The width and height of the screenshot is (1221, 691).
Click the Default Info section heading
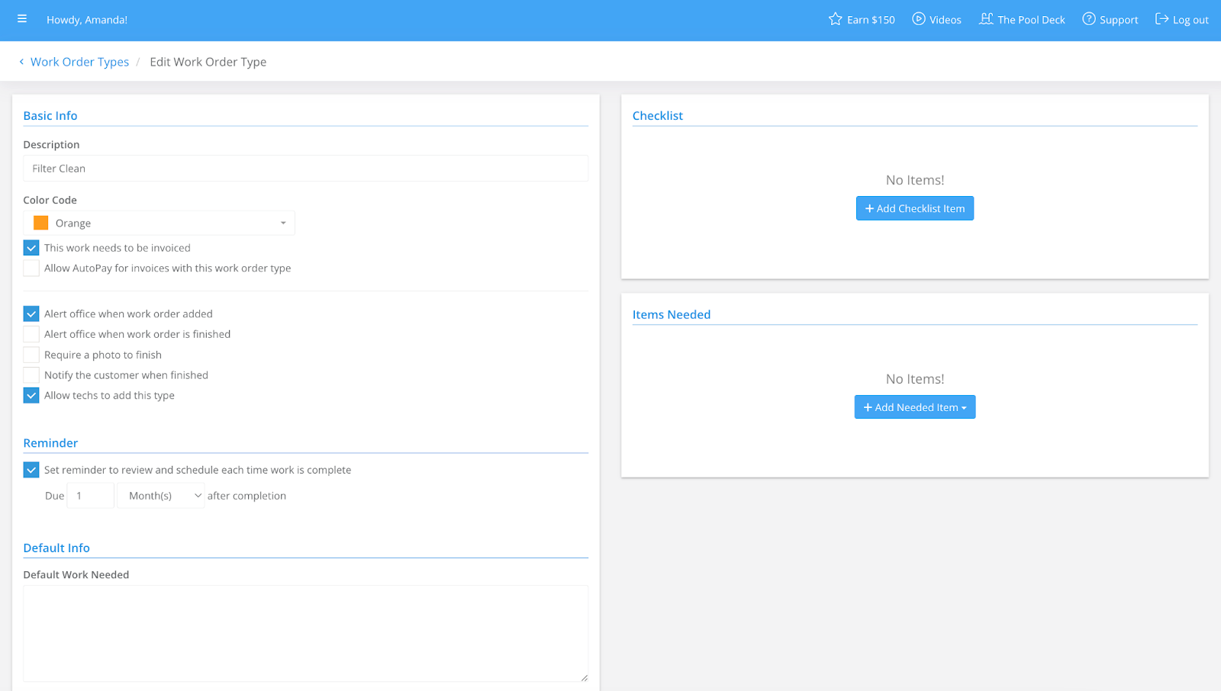point(56,548)
